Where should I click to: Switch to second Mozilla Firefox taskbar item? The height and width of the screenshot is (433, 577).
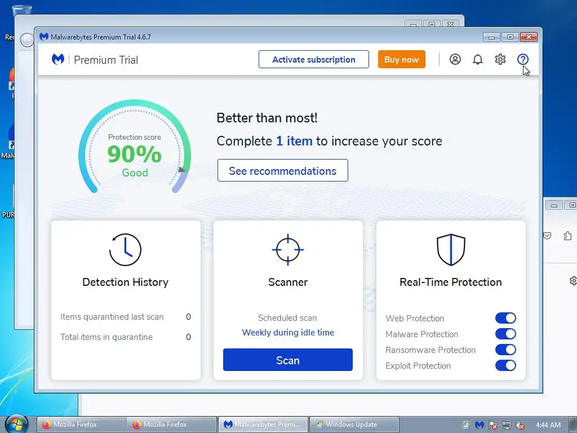tap(171, 425)
